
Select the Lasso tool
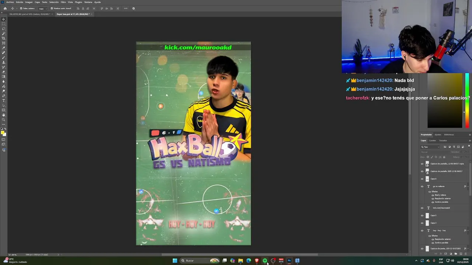(4, 29)
